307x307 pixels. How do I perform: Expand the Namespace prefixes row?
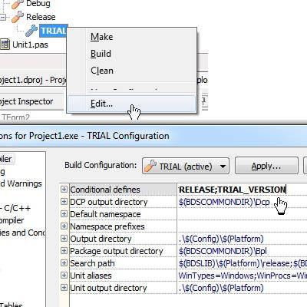(x=64, y=226)
